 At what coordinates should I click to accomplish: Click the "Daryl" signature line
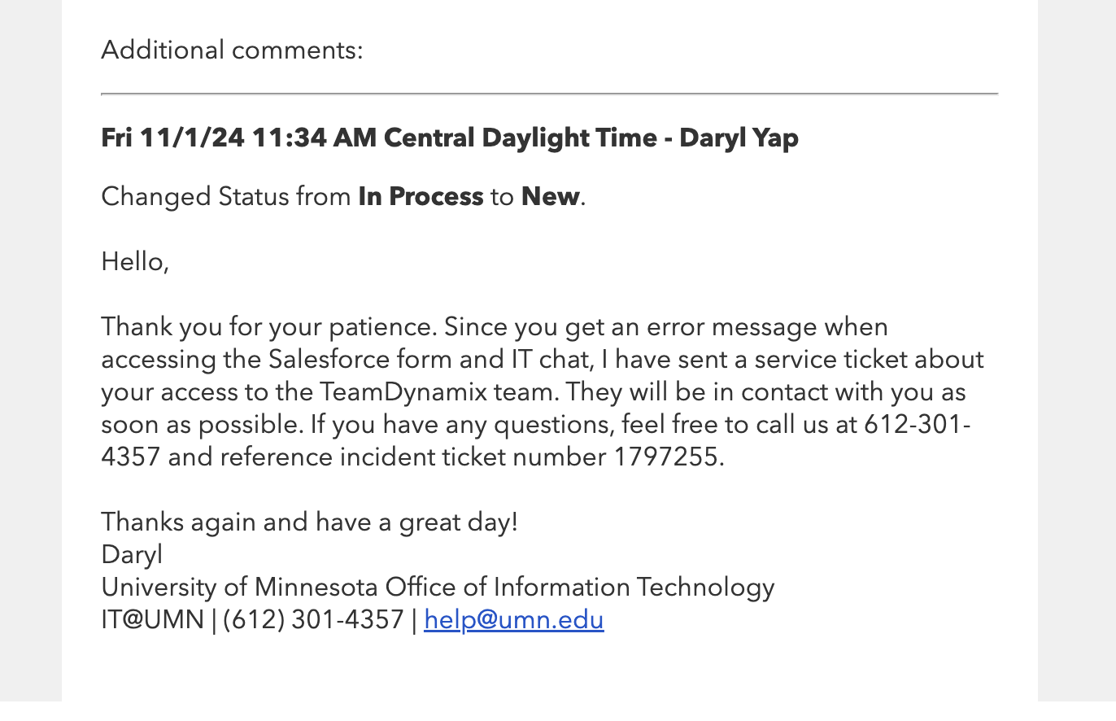point(132,555)
